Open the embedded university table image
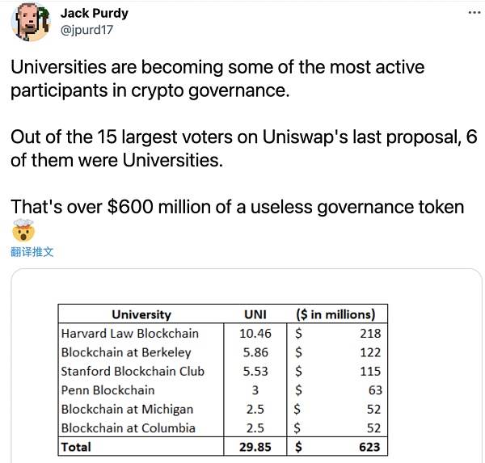Image resolution: width=485 pixels, height=463 pixels. 247,366
